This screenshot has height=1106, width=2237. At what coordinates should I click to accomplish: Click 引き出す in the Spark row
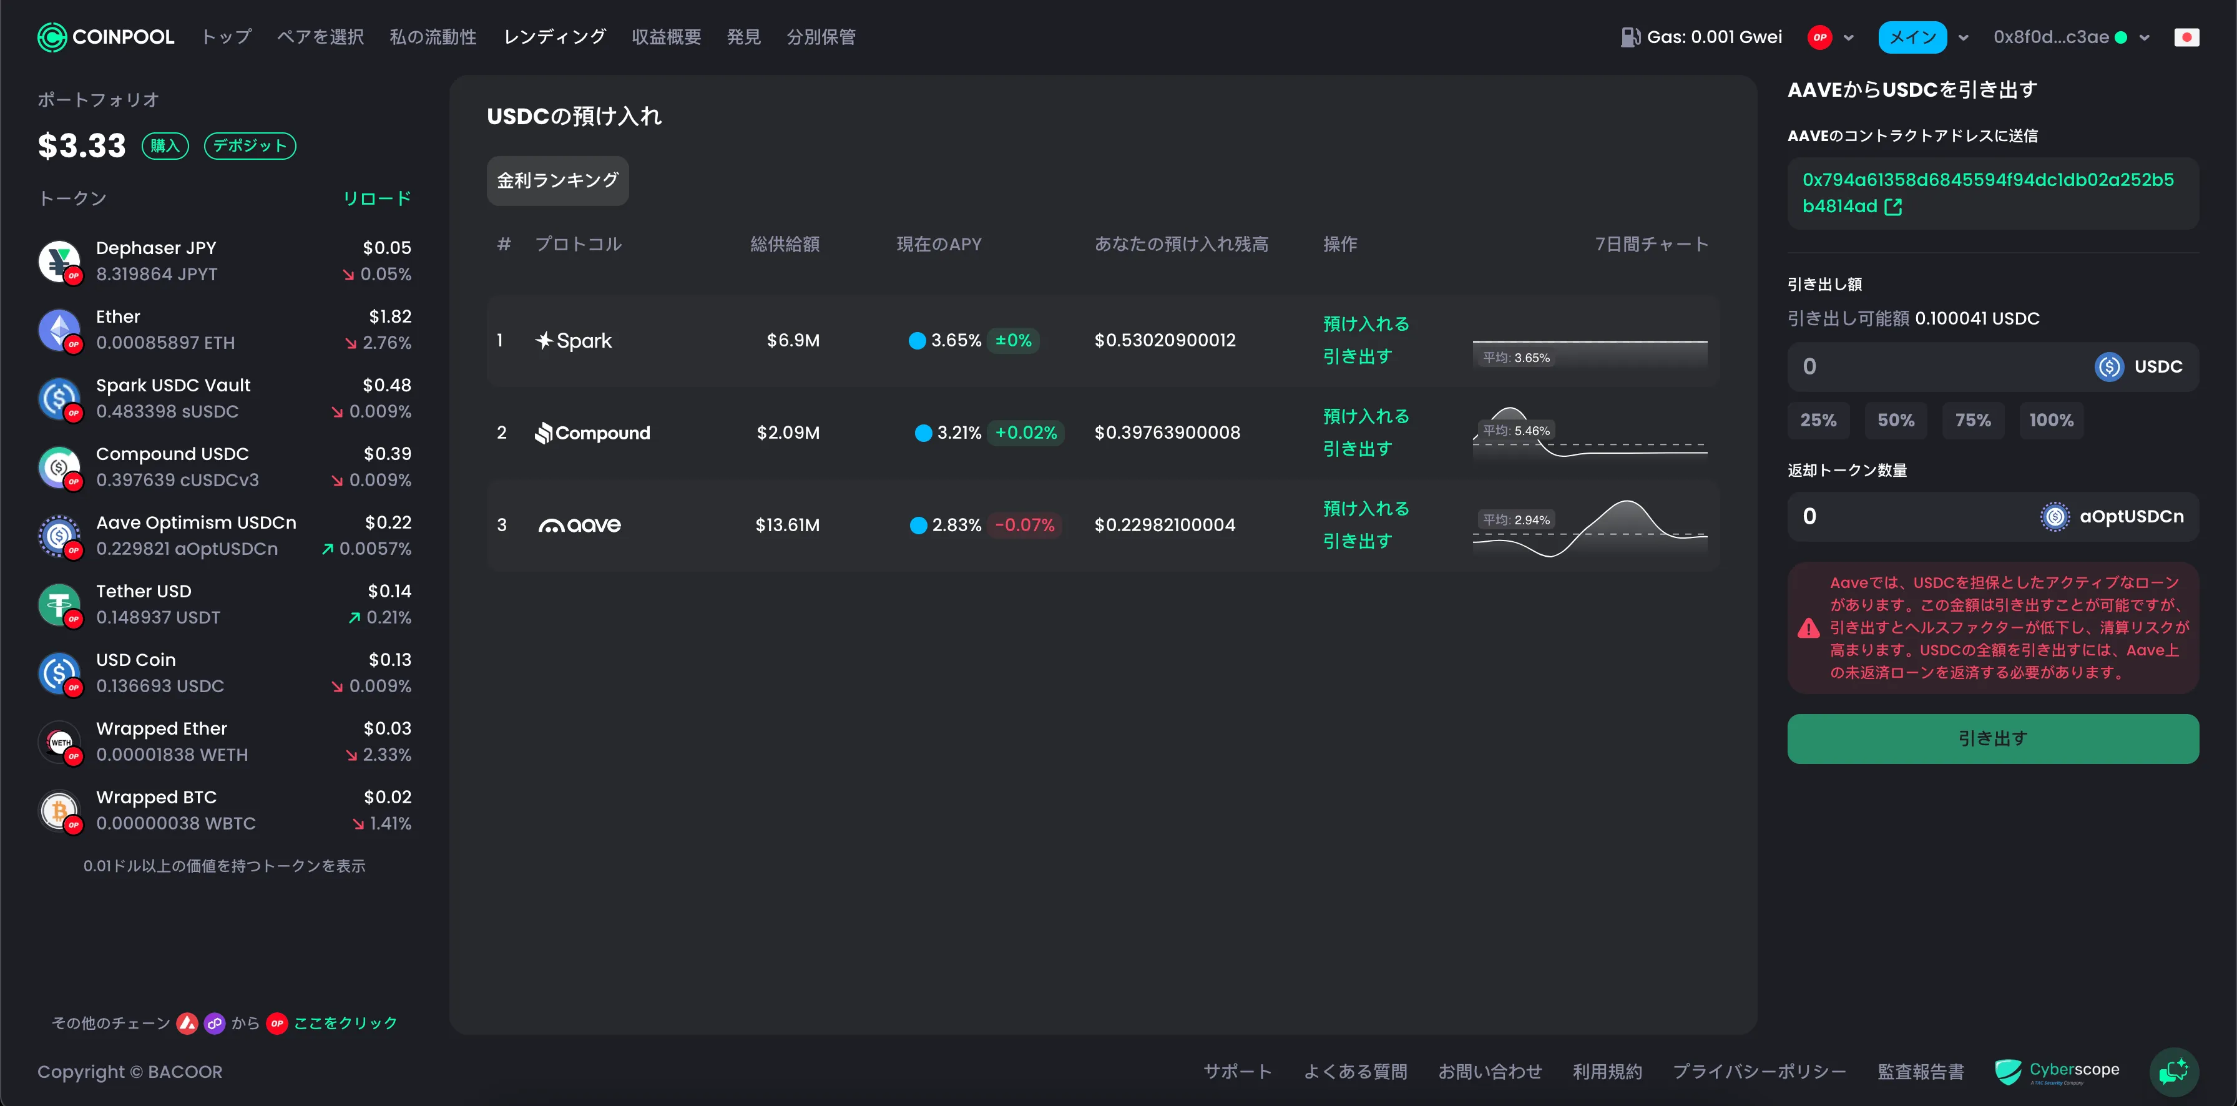click(1358, 357)
